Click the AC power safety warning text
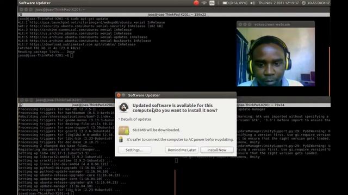The height and width of the screenshot is (195, 348). tap(180, 140)
